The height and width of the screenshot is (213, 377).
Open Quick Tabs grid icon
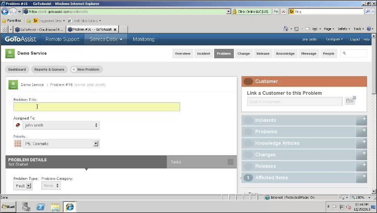click(4, 29)
